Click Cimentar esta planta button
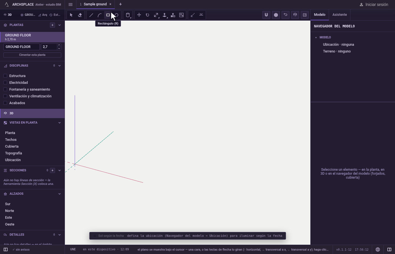Viewport: 395px width, 254px height. click(32, 55)
